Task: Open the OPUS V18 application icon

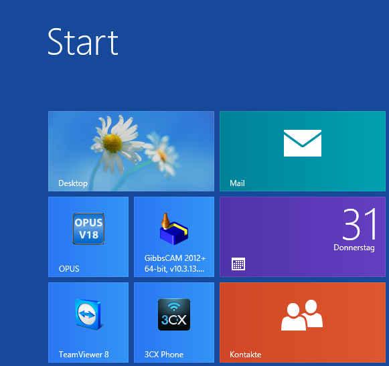Action: coord(88,229)
